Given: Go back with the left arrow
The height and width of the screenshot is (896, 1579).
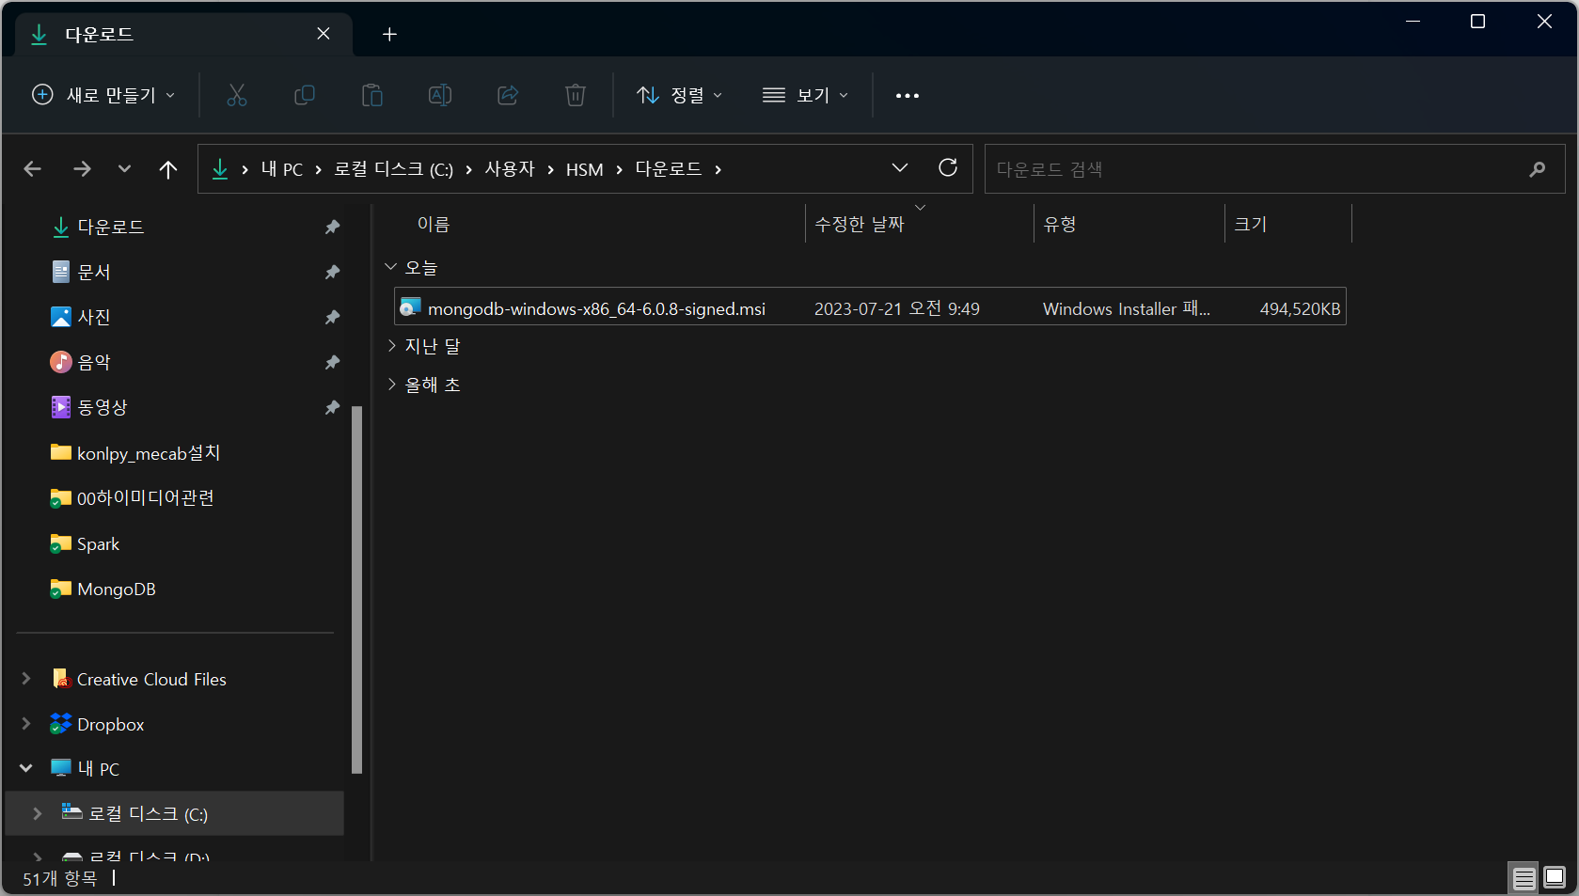Looking at the screenshot, I should click(x=33, y=169).
